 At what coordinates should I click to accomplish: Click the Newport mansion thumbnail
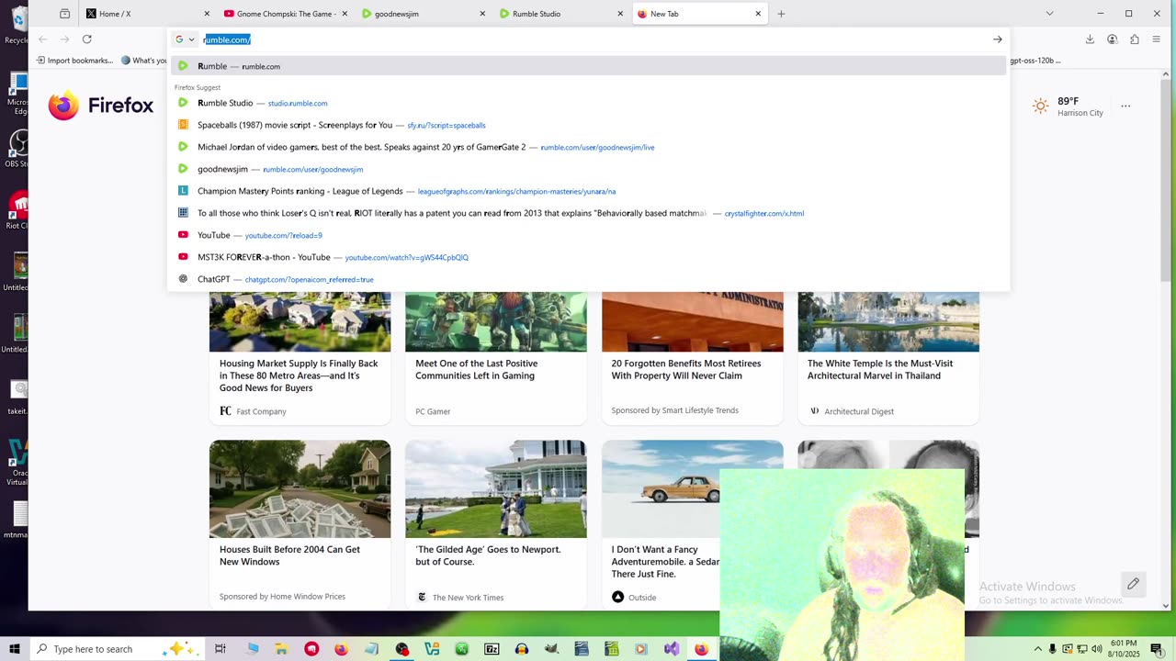click(496, 489)
